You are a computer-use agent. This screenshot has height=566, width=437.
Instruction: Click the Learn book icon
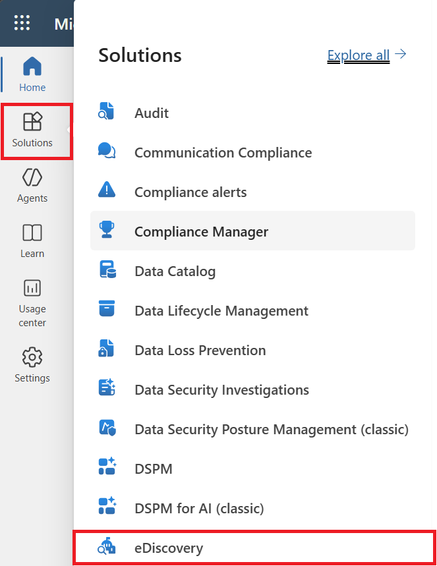click(32, 233)
